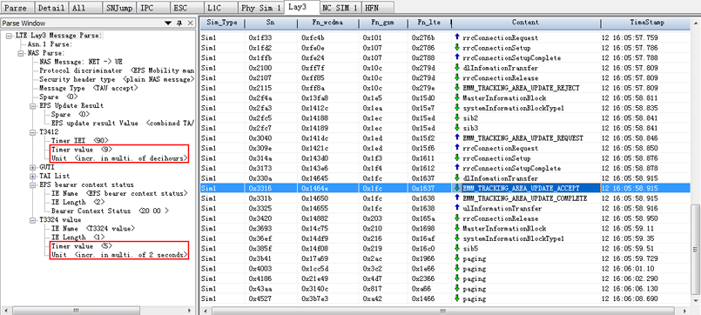Switch to the Phy Sim 1 tab
Image resolution: width=701 pixels, height=315 pixels.
pos(260,8)
